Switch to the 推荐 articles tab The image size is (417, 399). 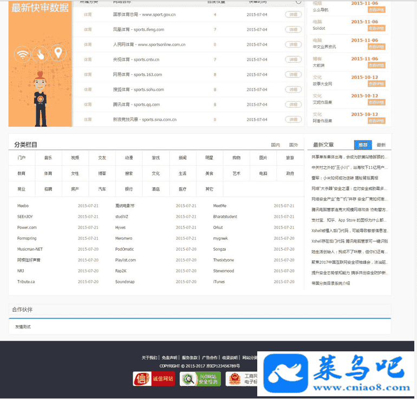tap(363, 145)
